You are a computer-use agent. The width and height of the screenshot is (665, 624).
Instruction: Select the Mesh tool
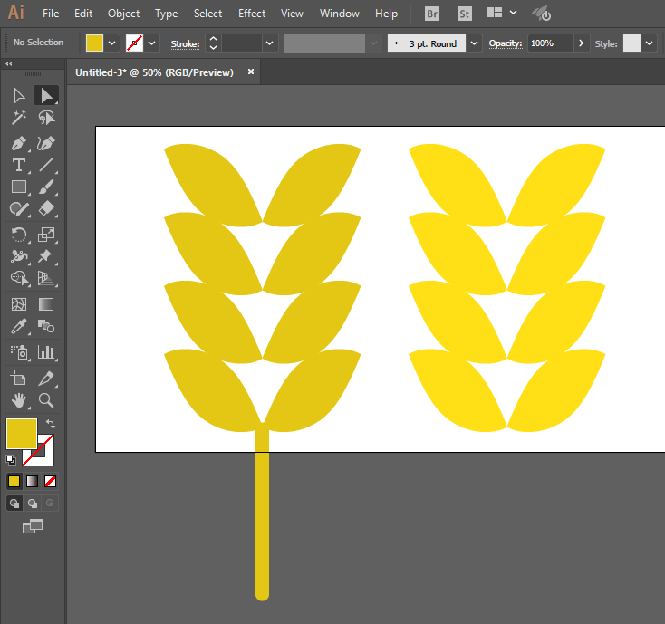(19, 304)
